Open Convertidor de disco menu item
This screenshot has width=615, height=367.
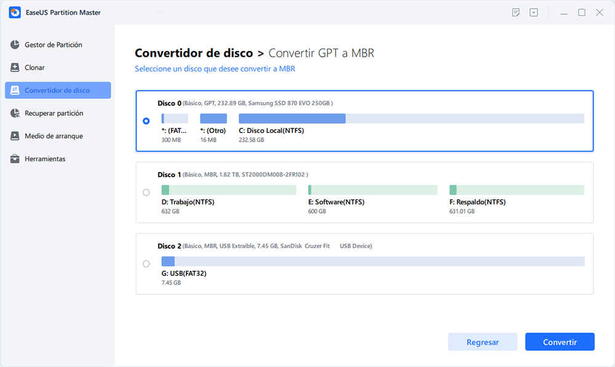point(58,90)
